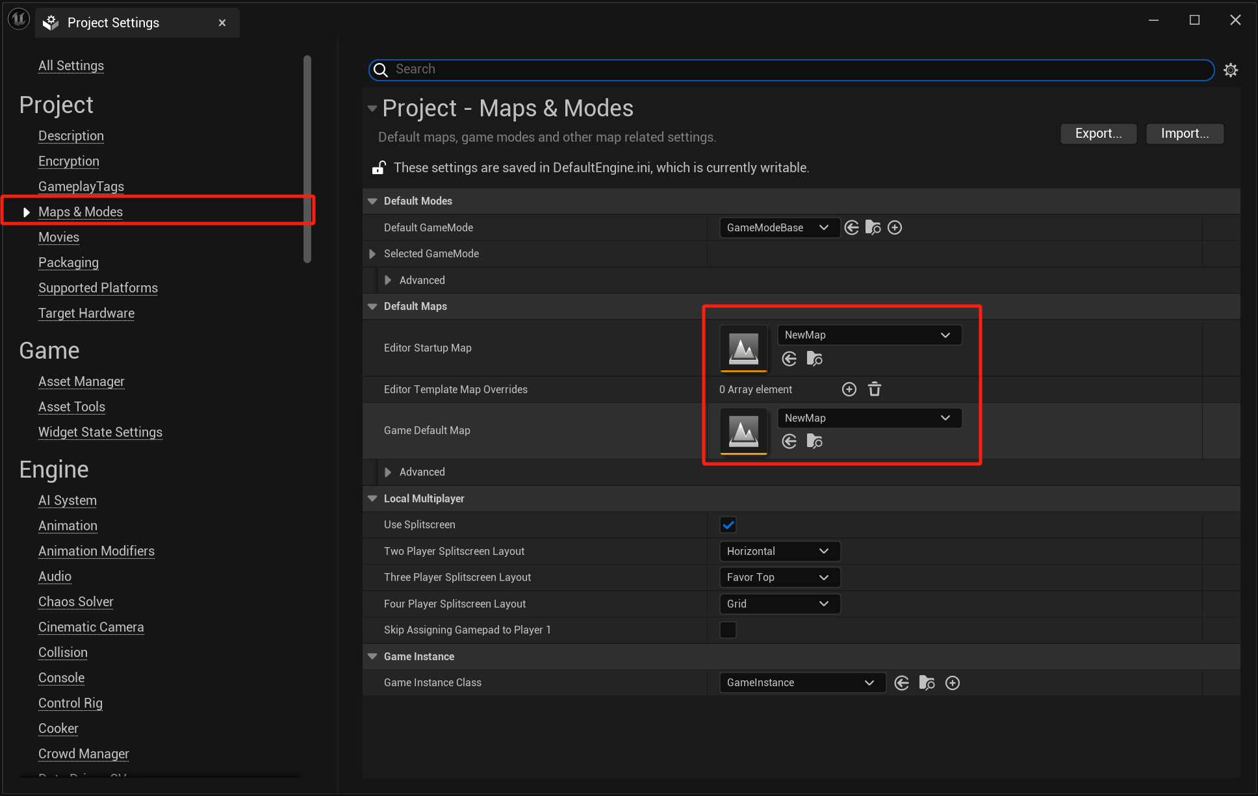Click the Search input field

pos(791,70)
